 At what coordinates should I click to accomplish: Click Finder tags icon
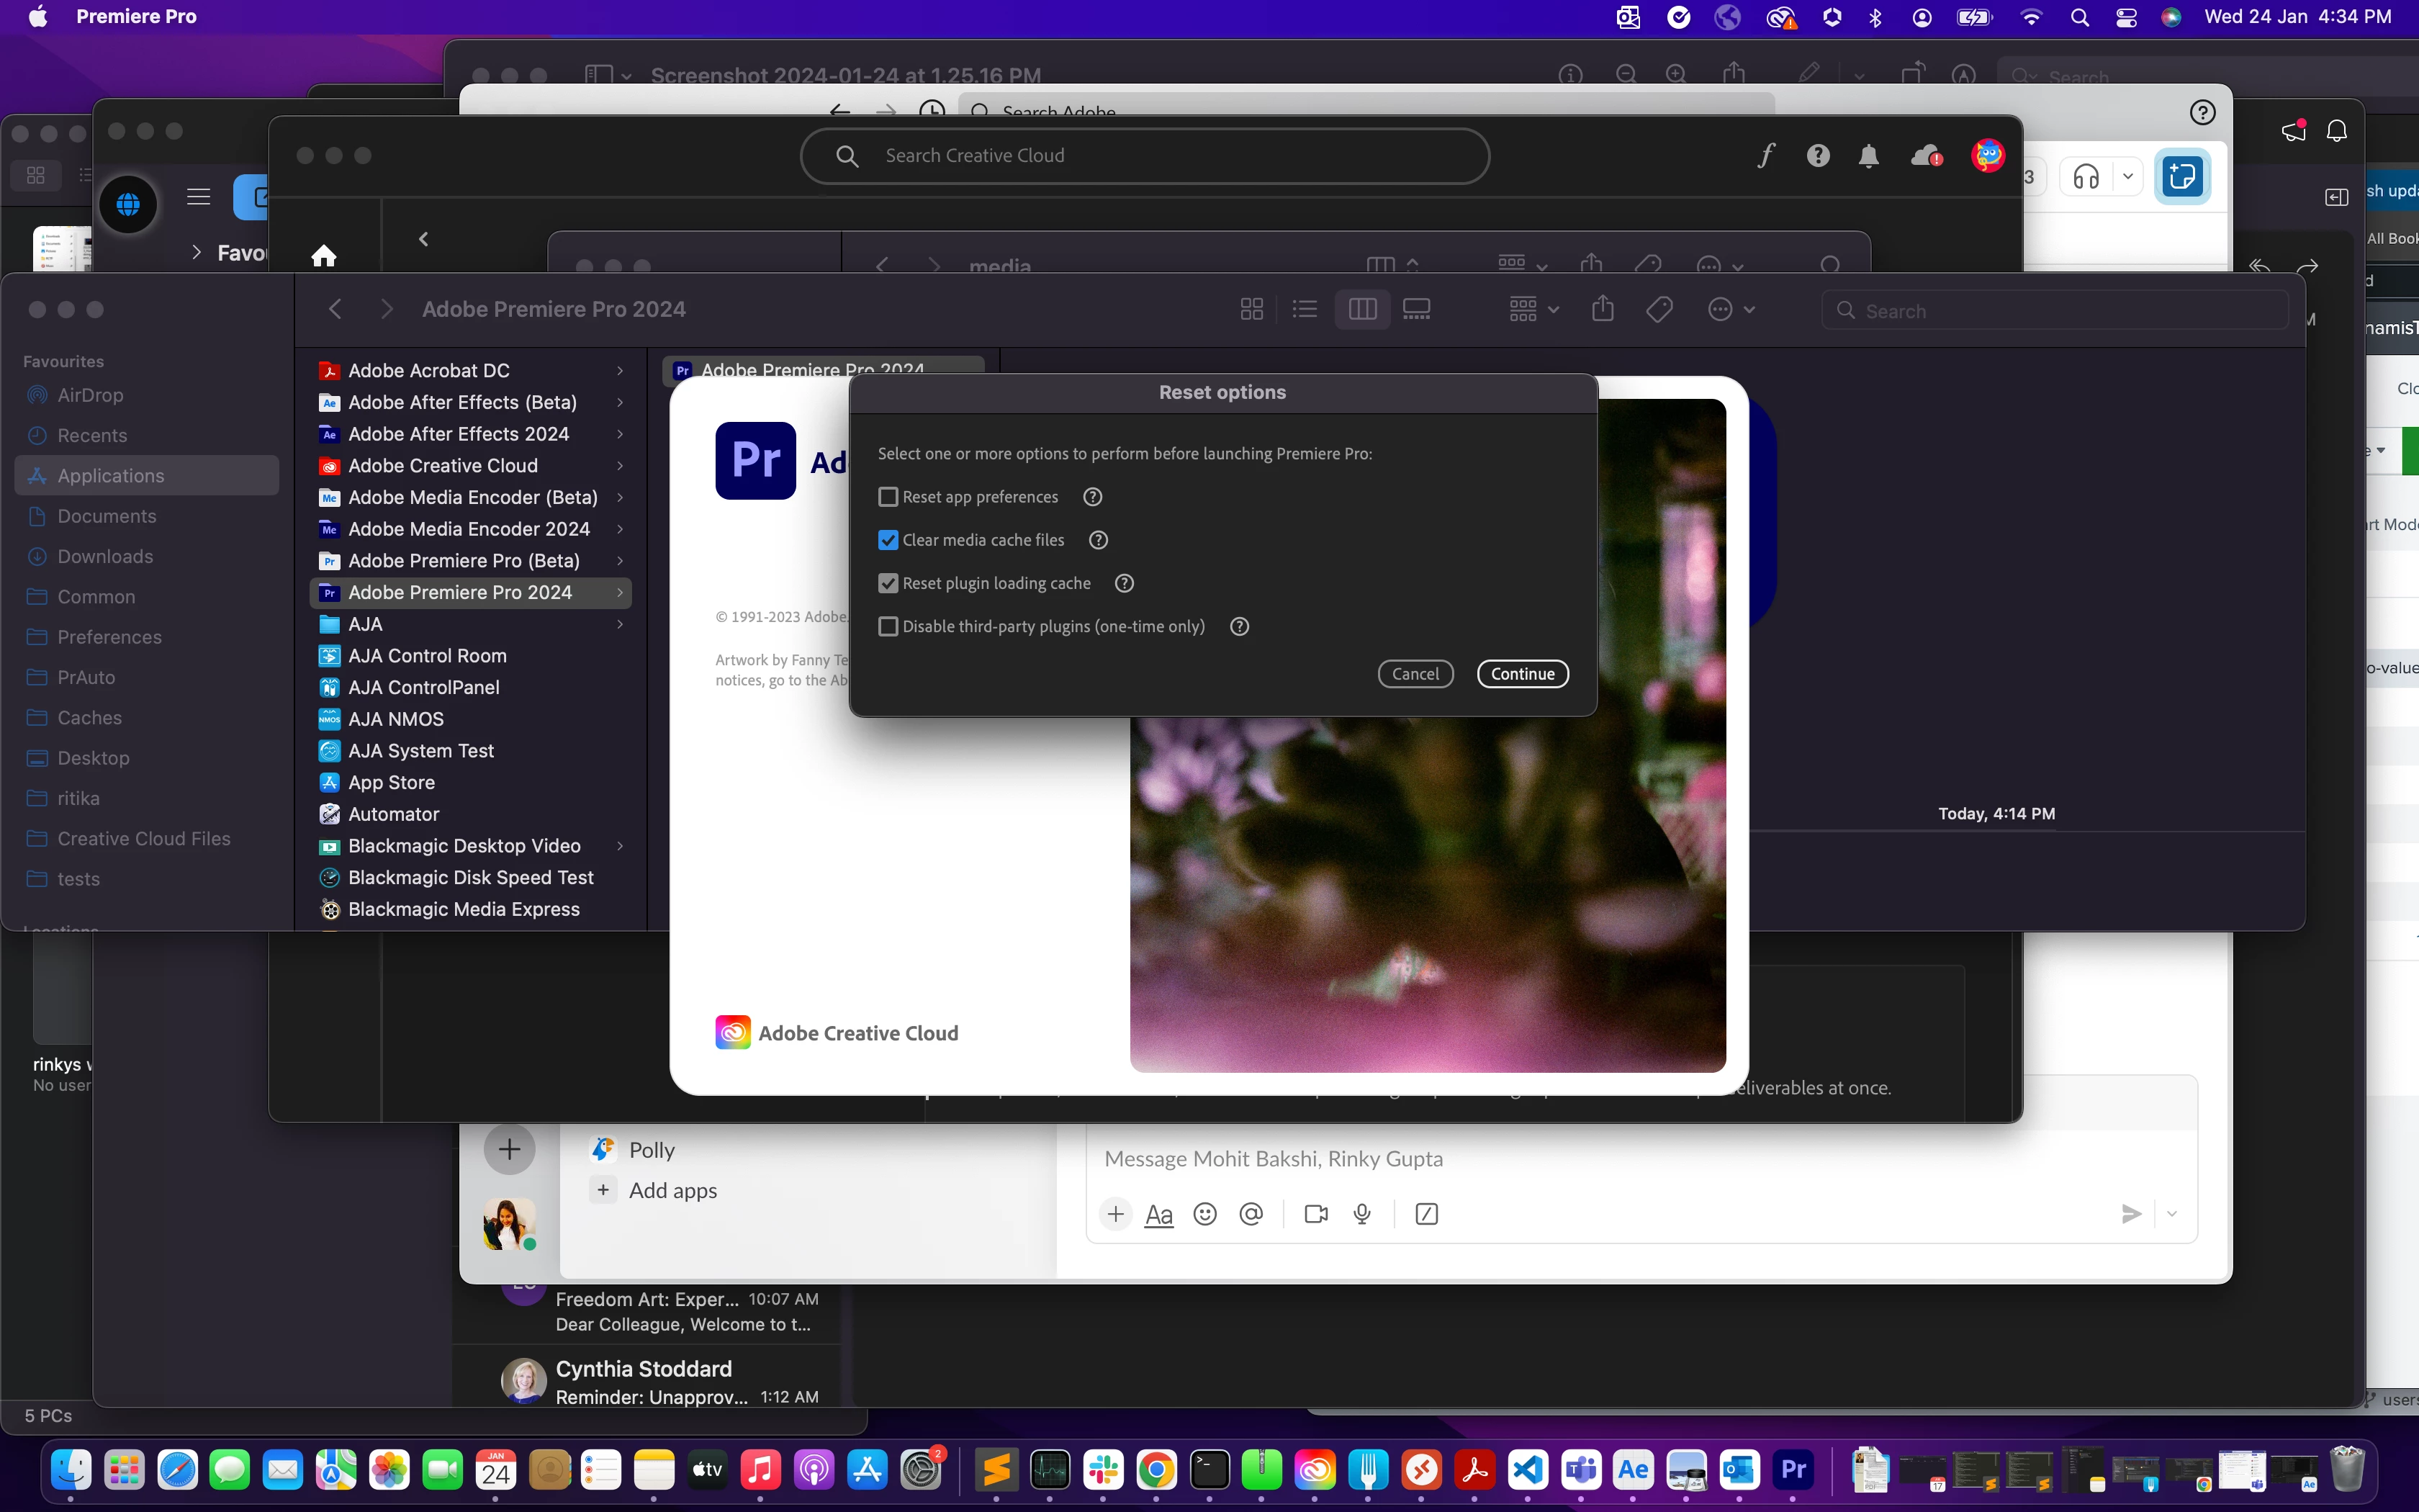click(1659, 309)
